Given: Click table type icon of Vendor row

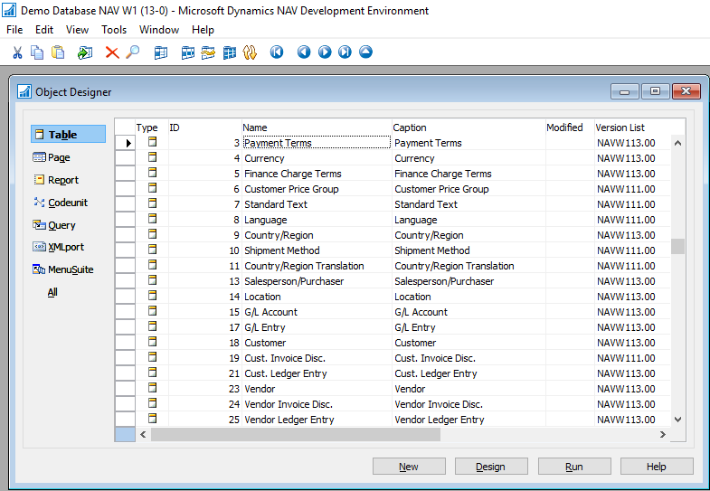Looking at the screenshot, I should [x=153, y=388].
